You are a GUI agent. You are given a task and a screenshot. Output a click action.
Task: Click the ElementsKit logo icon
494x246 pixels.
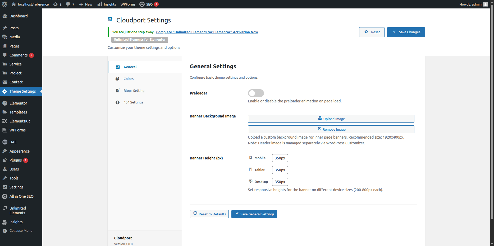[5, 121]
